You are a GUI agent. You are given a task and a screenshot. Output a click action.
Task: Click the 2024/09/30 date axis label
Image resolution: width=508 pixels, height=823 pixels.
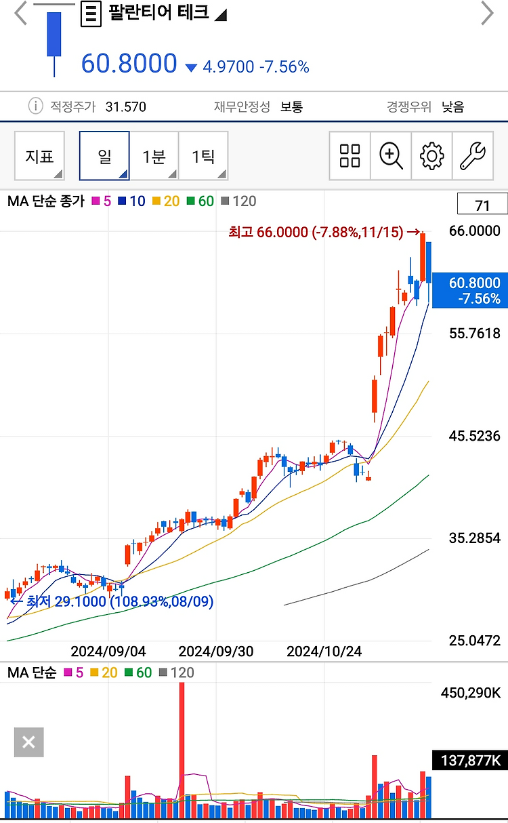(216, 651)
